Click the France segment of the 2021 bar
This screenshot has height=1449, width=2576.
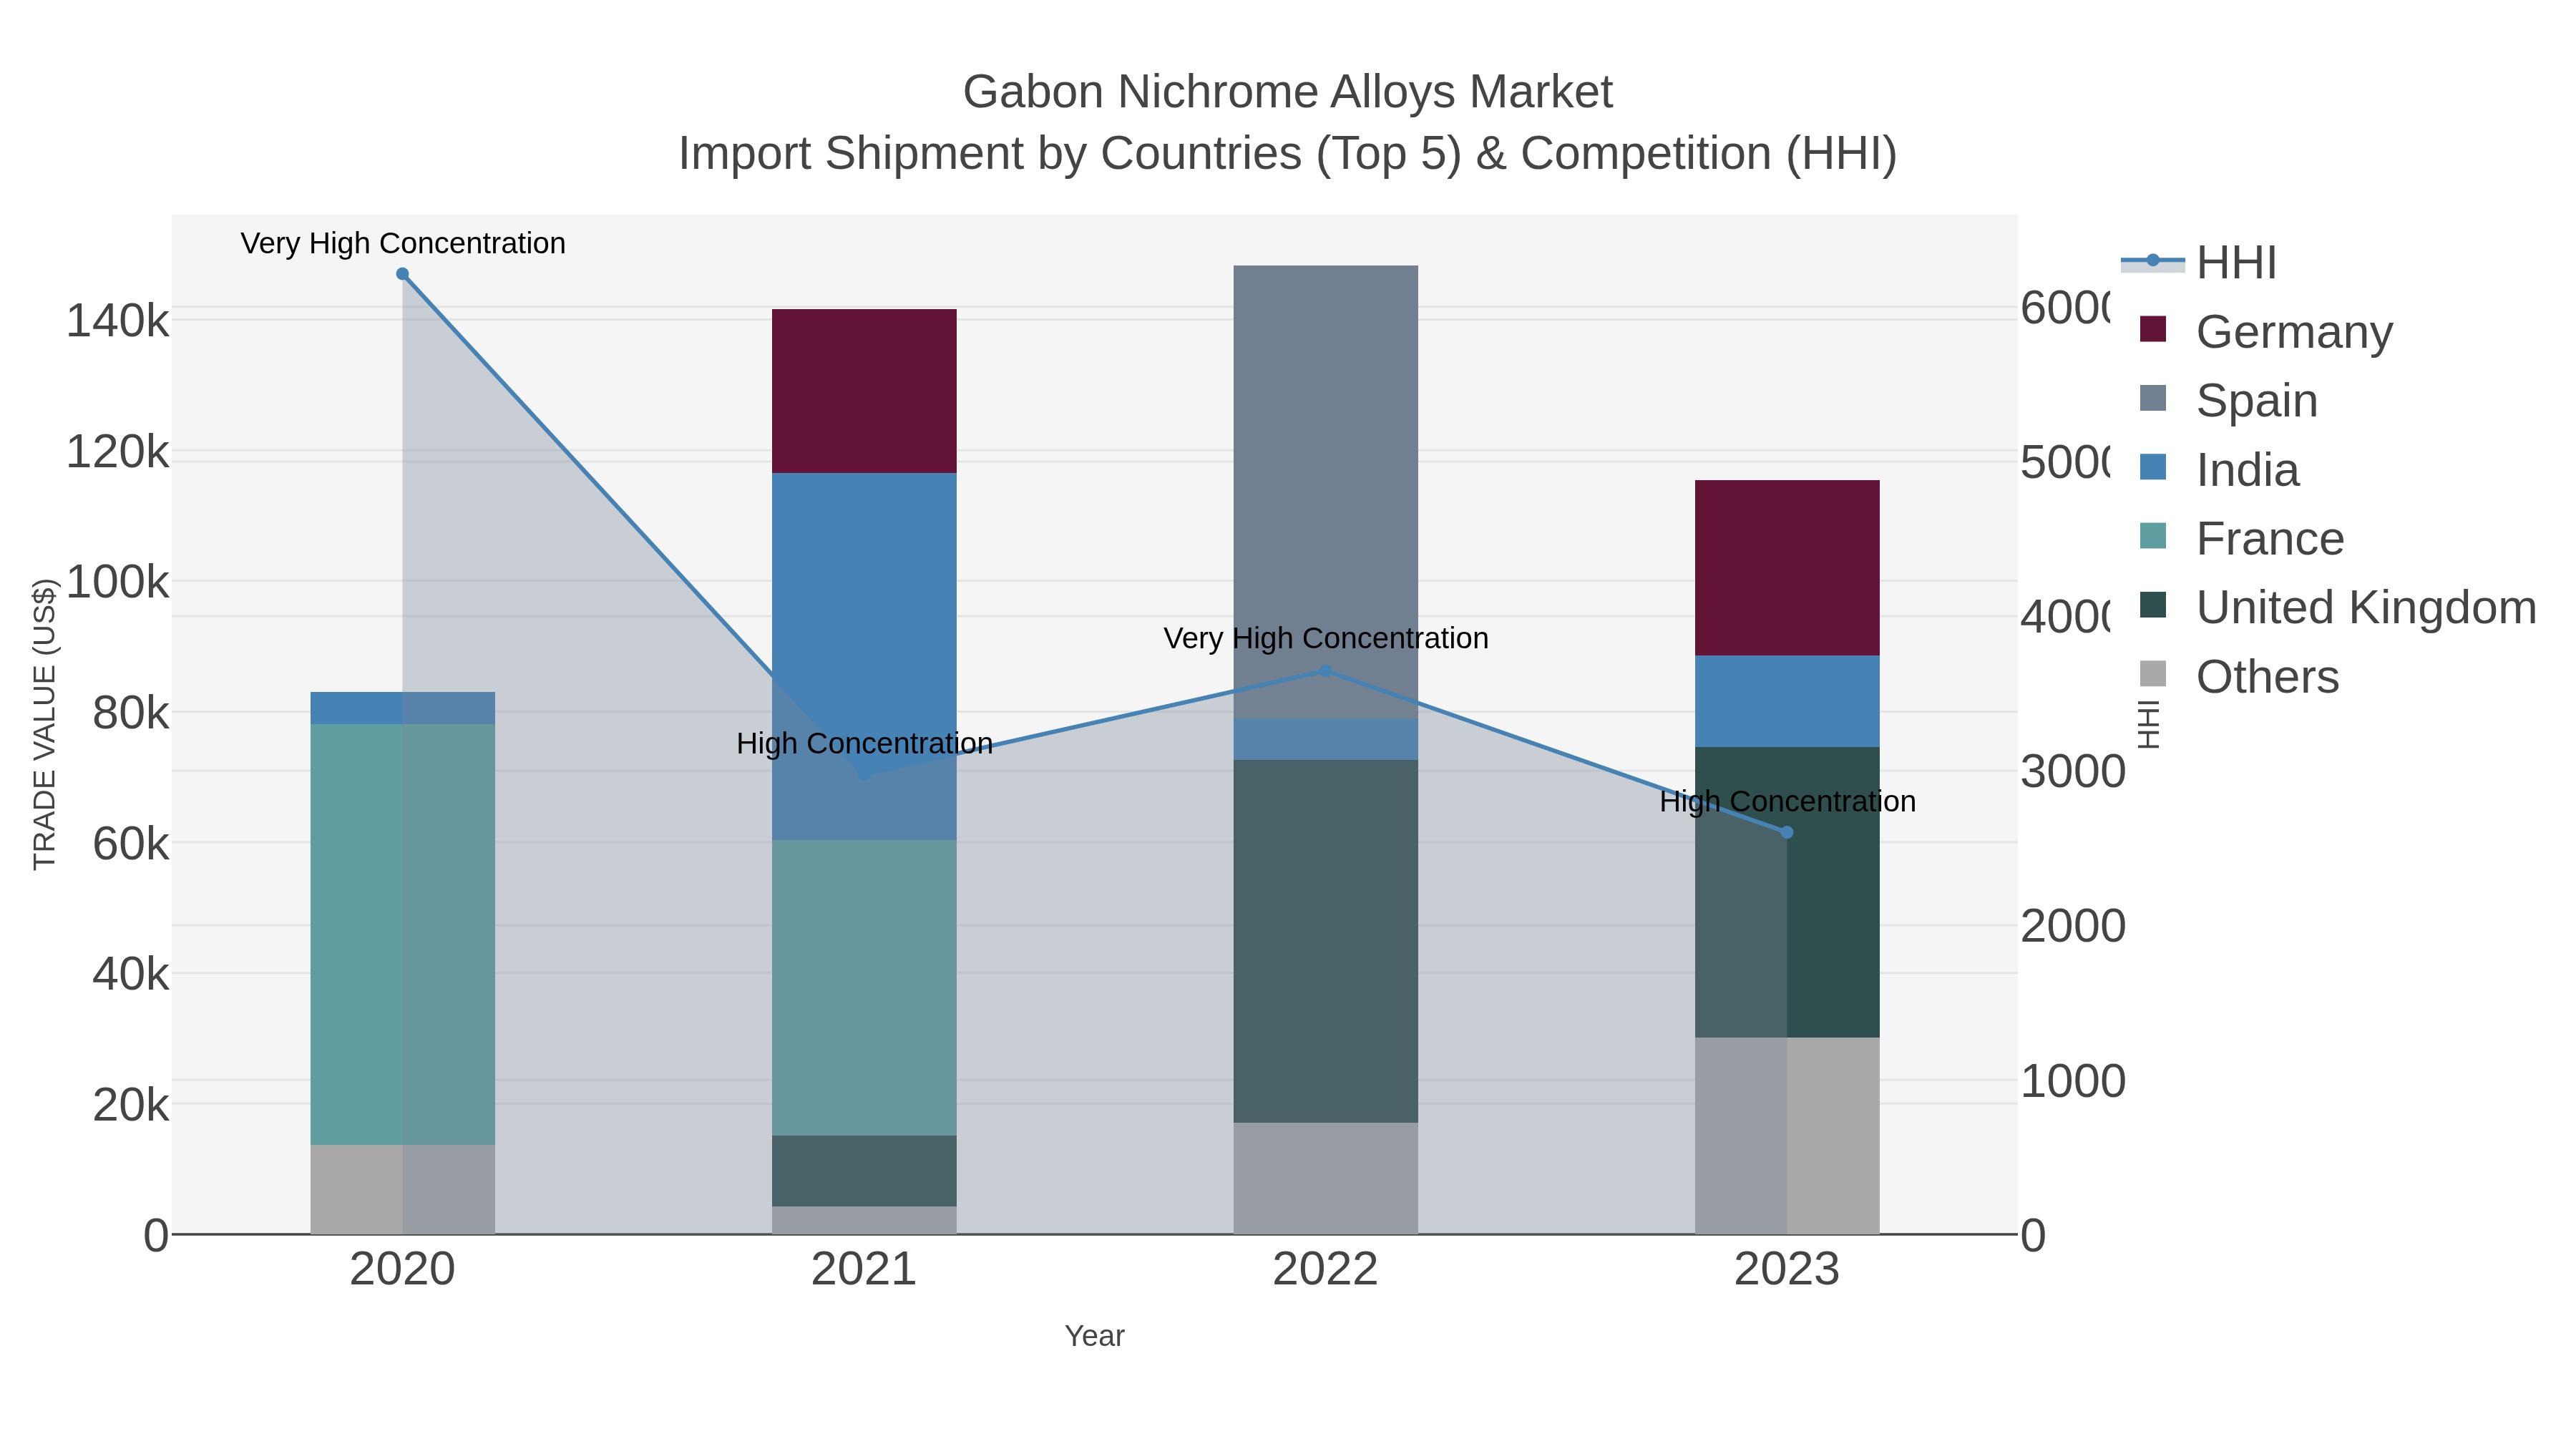pyautogui.click(x=864, y=988)
